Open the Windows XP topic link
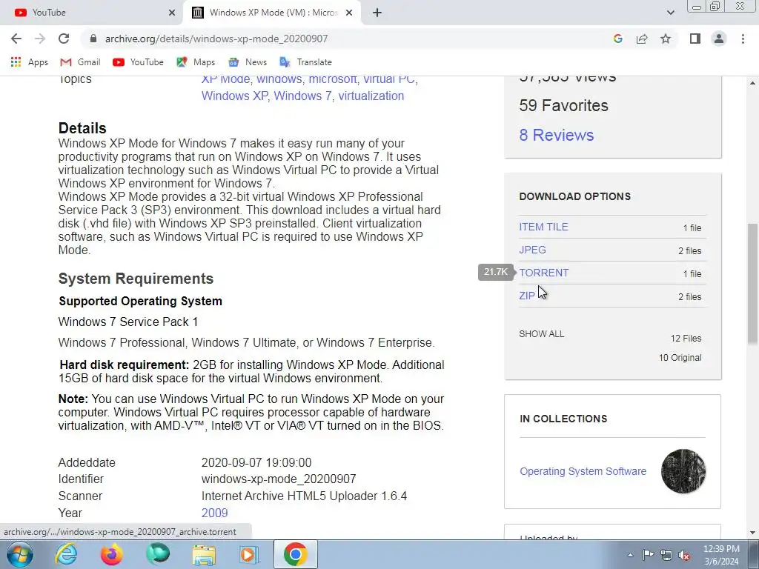 coord(234,96)
